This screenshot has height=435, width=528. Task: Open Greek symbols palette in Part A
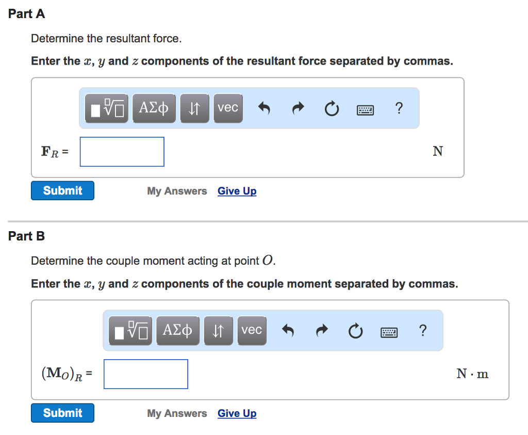pyautogui.click(x=154, y=108)
